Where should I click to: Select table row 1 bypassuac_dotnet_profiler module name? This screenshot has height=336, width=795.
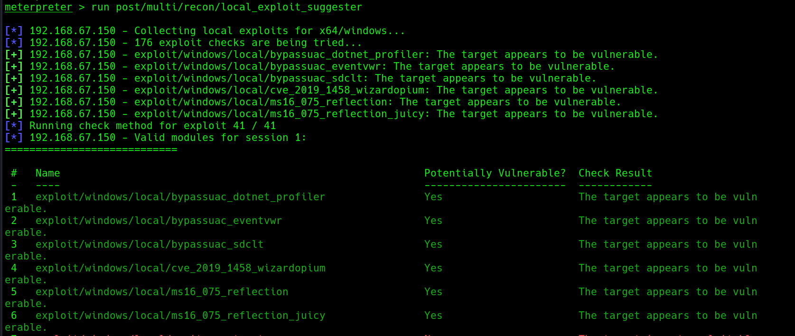pyautogui.click(x=180, y=197)
